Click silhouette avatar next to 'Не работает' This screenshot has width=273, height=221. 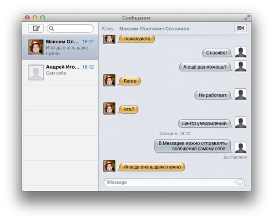(241, 94)
